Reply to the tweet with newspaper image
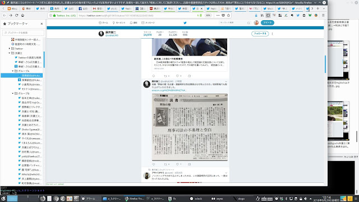This screenshot has width=359, height=202. pos(154,164)
